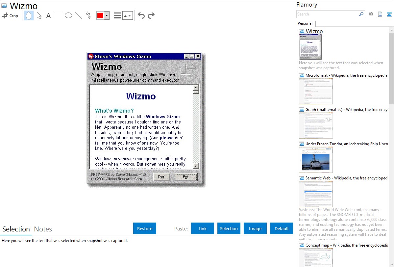Click the Wizmo entry icon in snapshot list
The image size is (394, 267).
(302, 32)
